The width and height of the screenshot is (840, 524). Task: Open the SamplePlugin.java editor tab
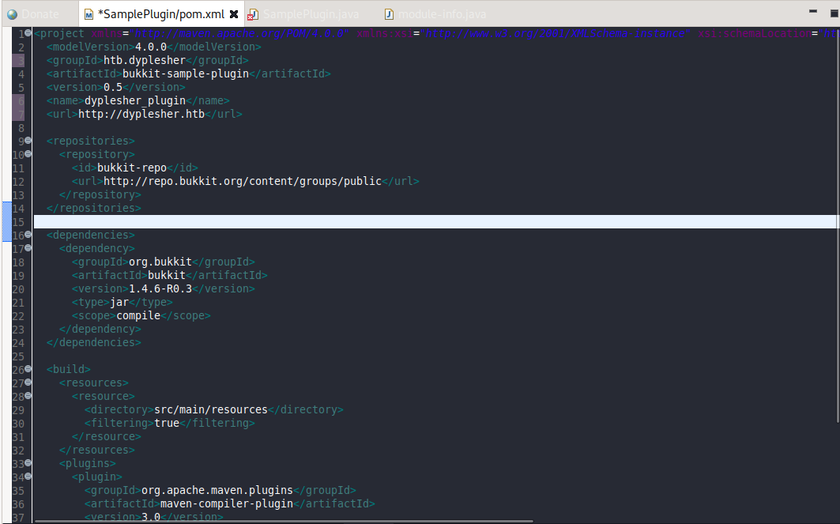[x=310, y=14]
